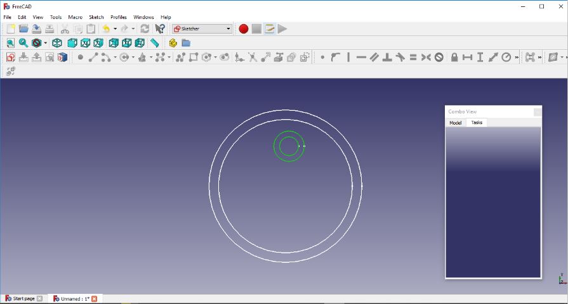The image size is (568, 304).
Task: Expand the Undo history dropdown arrow
Action: tap(116, 28)
